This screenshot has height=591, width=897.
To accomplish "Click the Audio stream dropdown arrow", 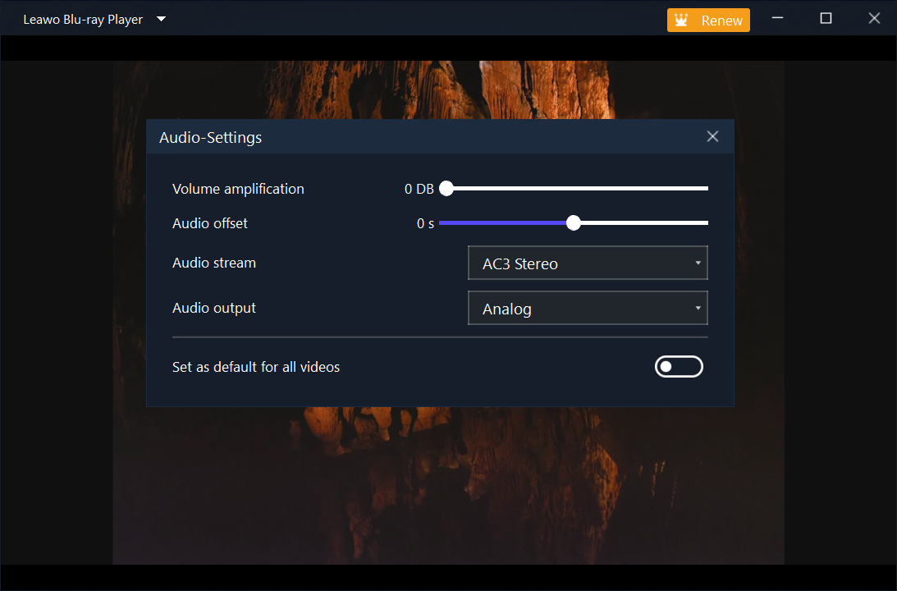I will point(697,263).
